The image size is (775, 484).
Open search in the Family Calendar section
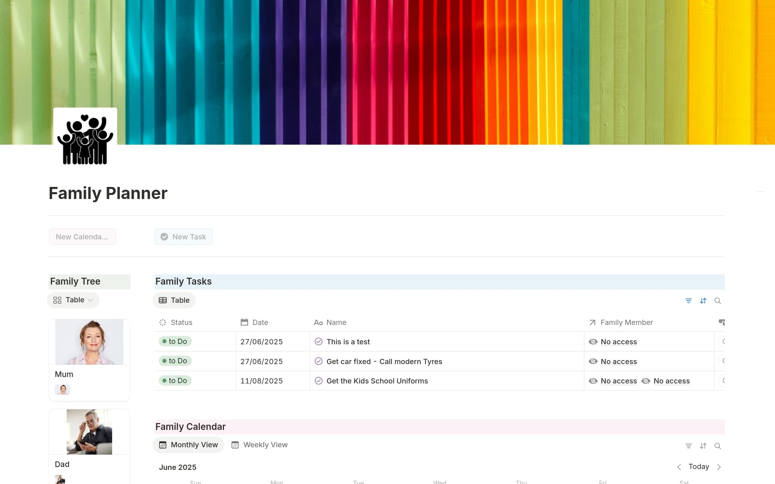pyautogui.click(x=718, y=446)
